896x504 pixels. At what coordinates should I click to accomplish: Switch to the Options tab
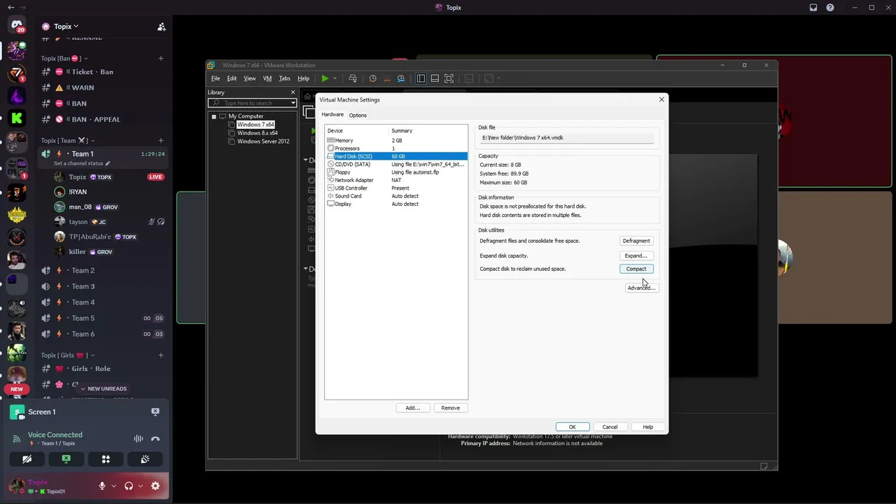[358, 115]
